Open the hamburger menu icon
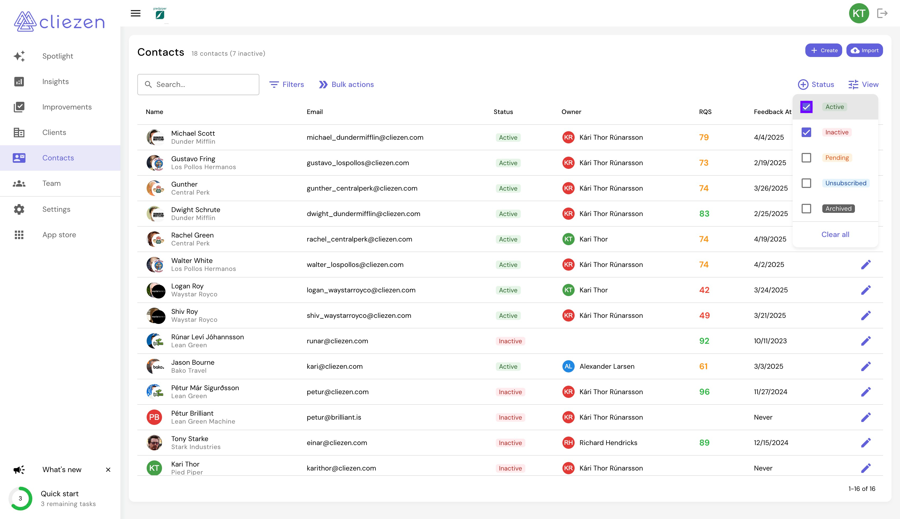Image resolution: width=900 pixels, height=519 pixels. [x=136, y=13]
